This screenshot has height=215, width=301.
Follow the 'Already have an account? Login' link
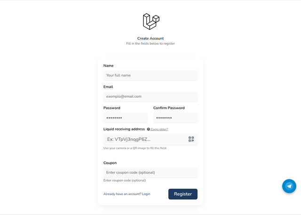point(127,194)
